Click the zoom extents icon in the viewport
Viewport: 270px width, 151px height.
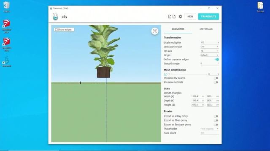tap(155, 31)
